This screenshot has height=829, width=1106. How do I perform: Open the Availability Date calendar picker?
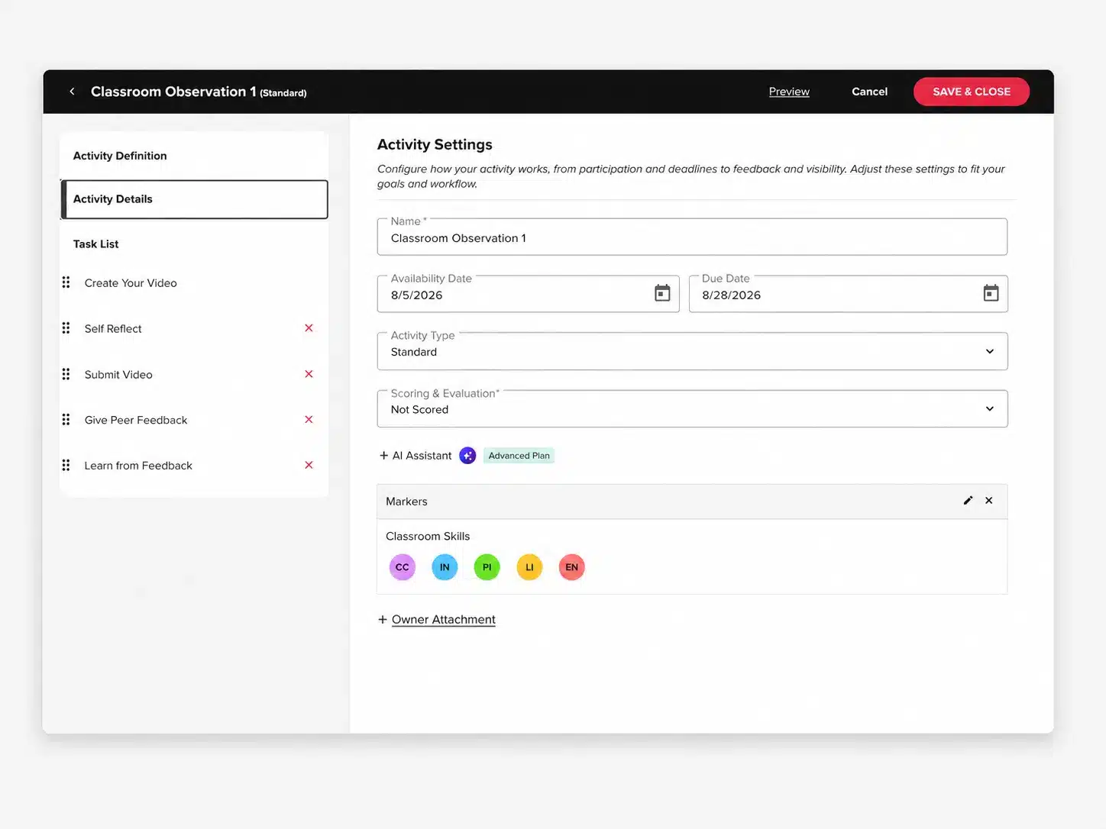click(x=662, y=293)
